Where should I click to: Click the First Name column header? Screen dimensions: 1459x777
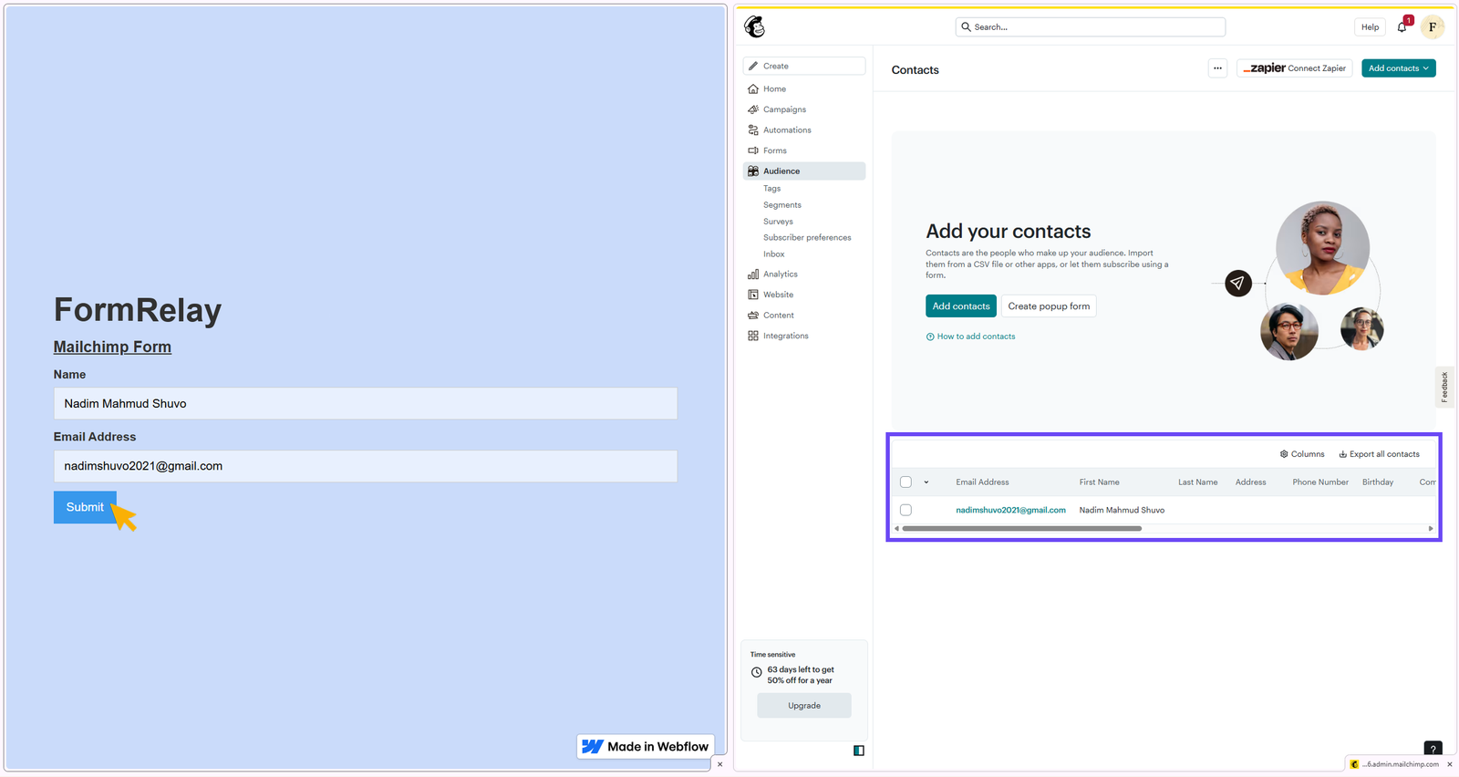click(1099, 482)
